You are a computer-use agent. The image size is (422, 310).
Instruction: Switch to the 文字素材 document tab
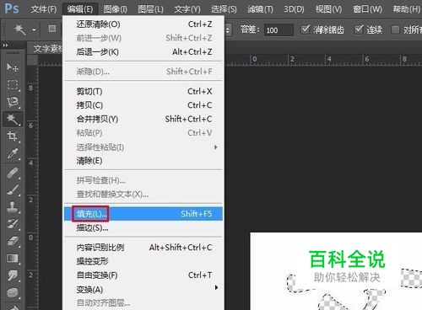tap(46, 49)
